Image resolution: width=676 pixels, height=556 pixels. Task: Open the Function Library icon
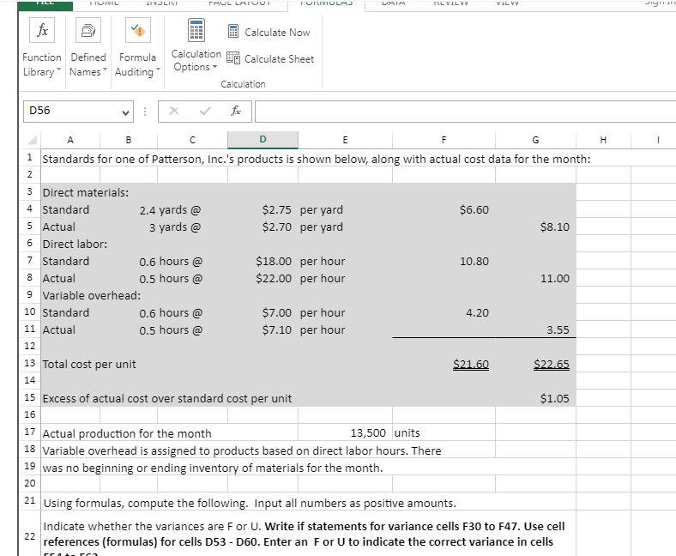pyautogui.click(x=42, y=30)
